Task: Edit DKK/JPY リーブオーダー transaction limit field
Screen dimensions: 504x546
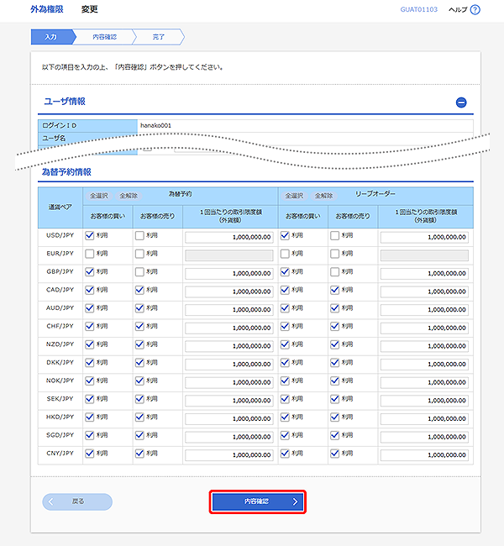Action: point(424,365)
